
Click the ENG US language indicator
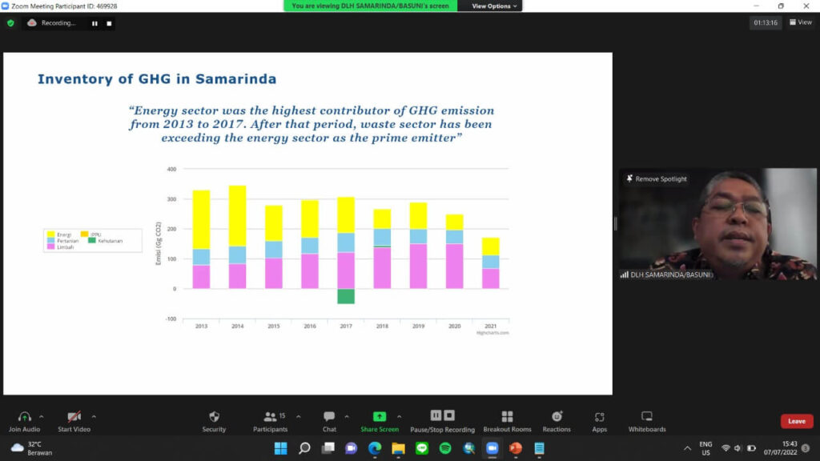coord(705,448)
